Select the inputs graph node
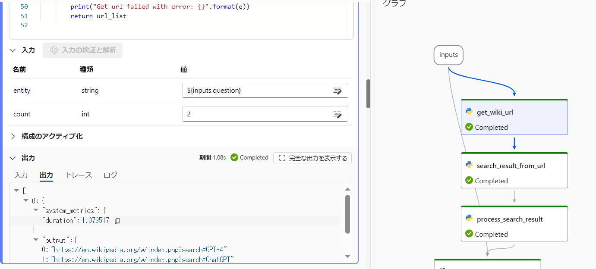596x269 pixels. point(448,55)
